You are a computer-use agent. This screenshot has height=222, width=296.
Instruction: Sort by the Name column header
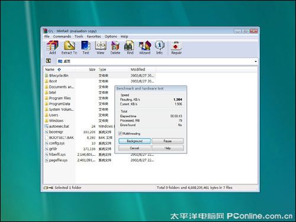coord(59,69)
